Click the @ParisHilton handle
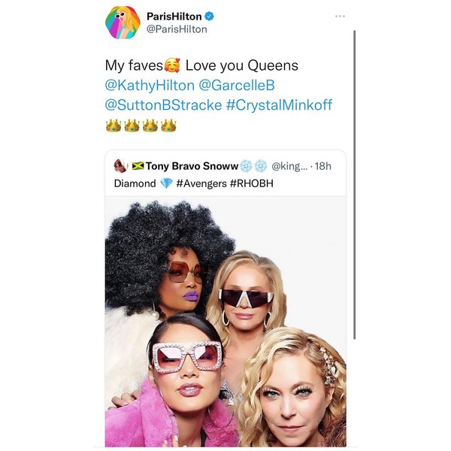This screenshot has height=451, width=451. (177, 29)
